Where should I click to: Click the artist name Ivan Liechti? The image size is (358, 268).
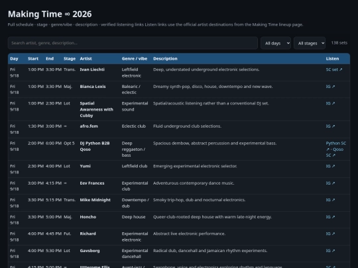(92, 69)
